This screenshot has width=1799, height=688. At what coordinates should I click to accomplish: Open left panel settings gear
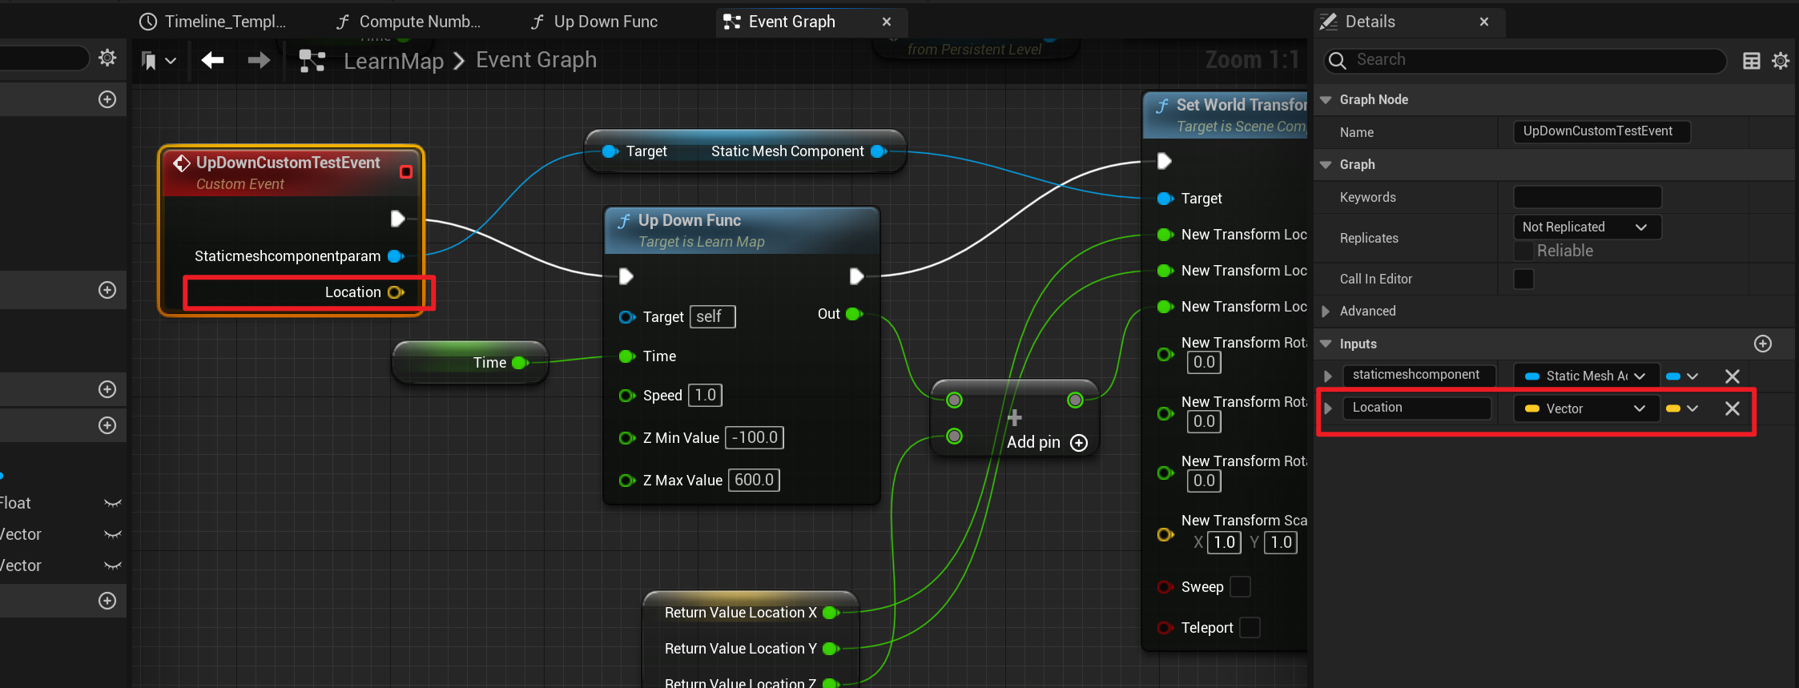coord(107,58)
